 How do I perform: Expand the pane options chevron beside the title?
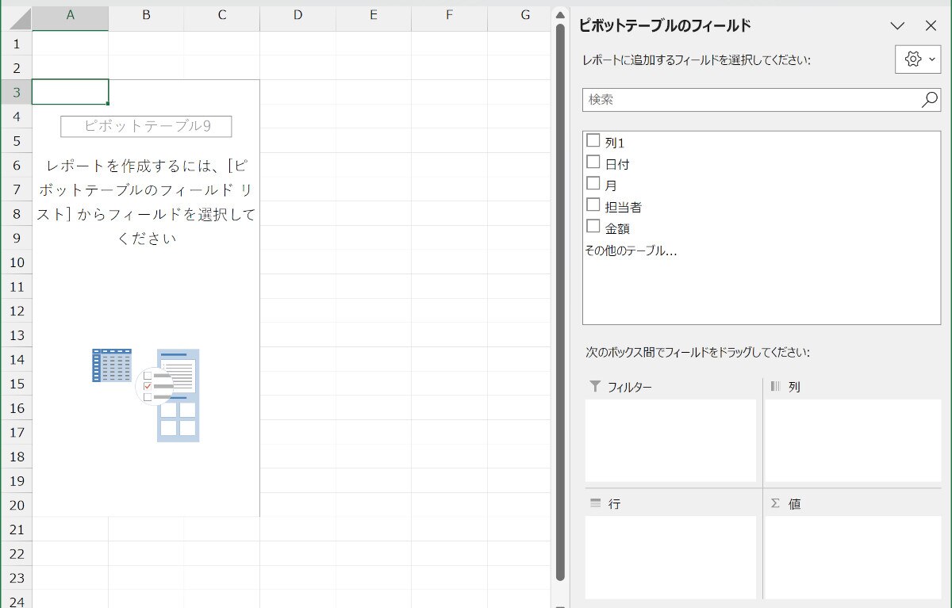[897, 25]
